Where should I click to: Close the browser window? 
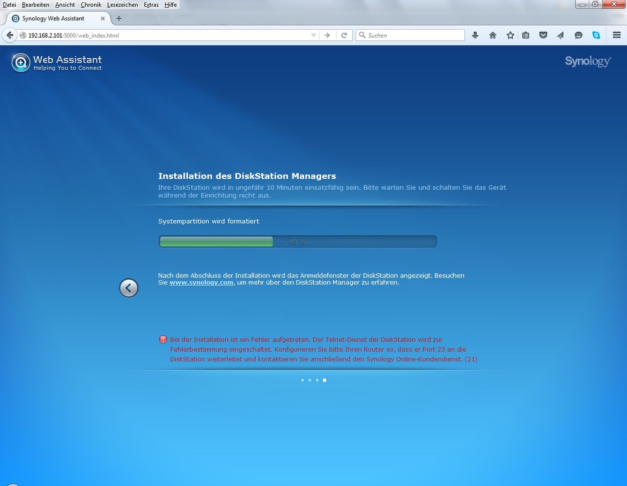614,4
